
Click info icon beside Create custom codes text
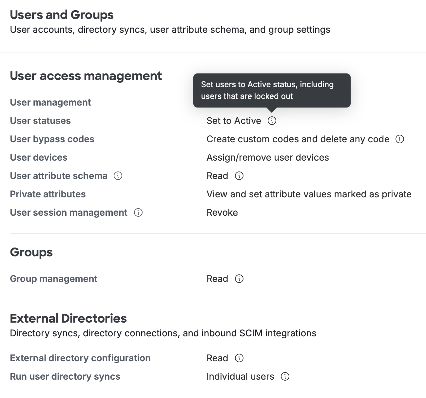coord(400,139)
